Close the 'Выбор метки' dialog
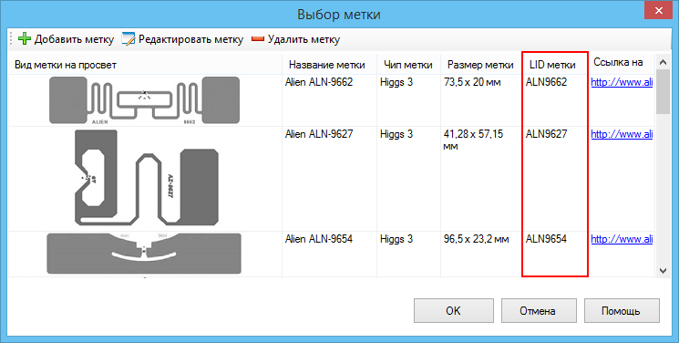Screen dimensions: 679x343 coord(658,10)
